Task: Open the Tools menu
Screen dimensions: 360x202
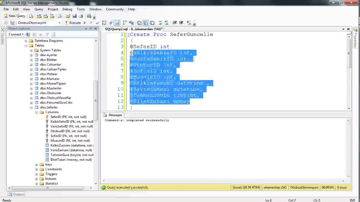Action: [81, 9]
